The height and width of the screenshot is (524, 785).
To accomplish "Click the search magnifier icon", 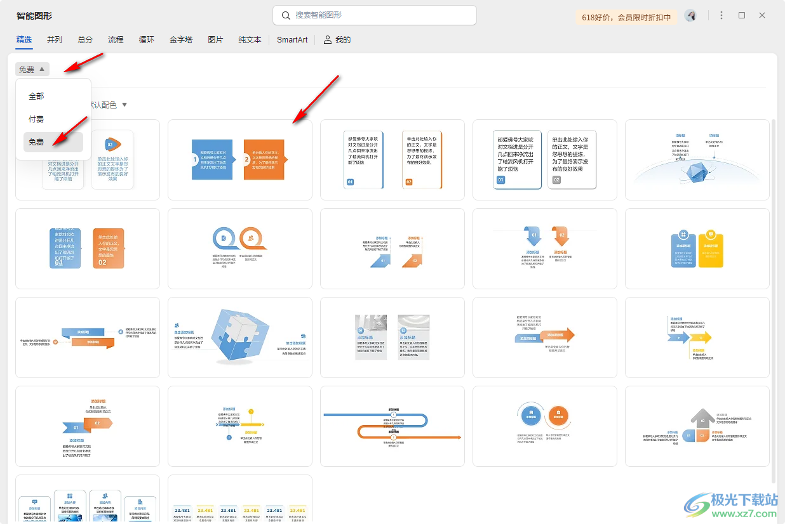I will tap(286, 15).
